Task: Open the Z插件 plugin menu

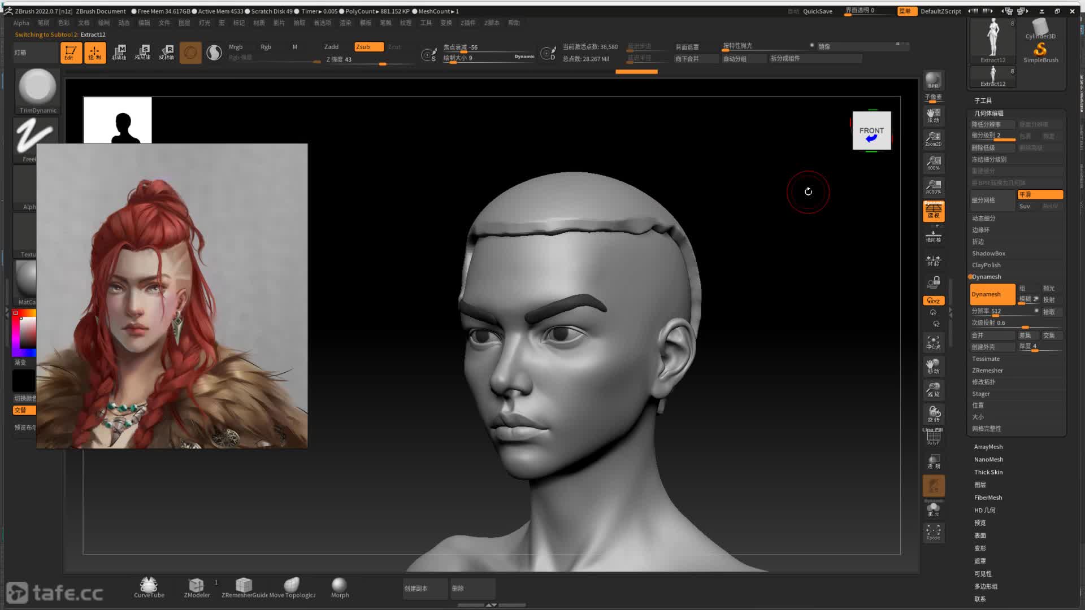Action: (x=468, y=23)
